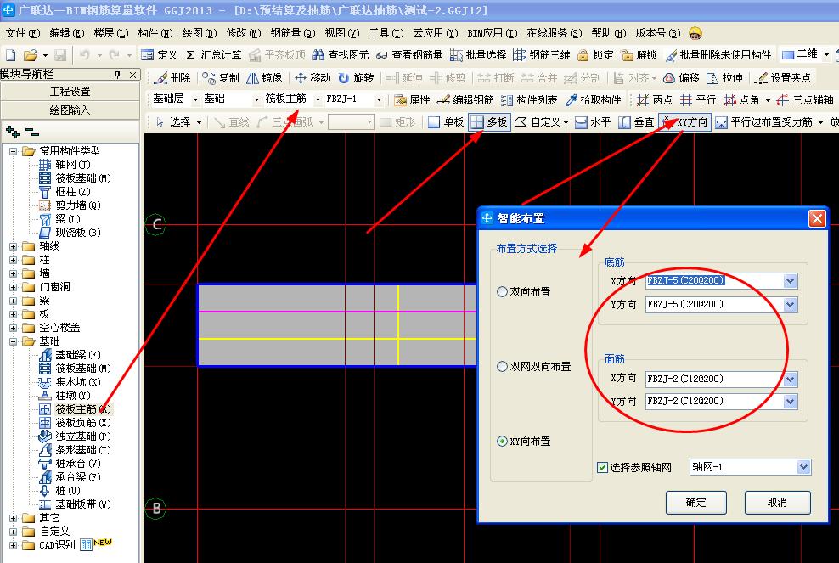
Task: Toggle XY方向 layout mode
Action: click(x=685, y=122)
